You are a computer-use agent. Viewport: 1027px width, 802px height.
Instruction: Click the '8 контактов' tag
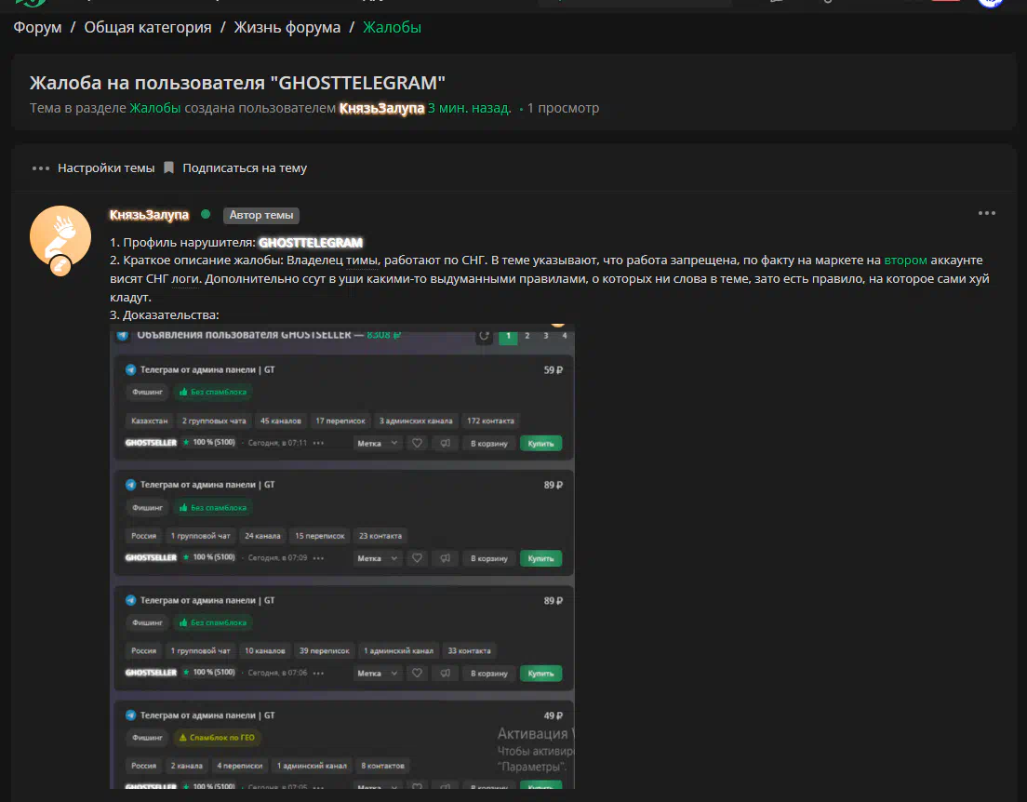pos(382,766)
